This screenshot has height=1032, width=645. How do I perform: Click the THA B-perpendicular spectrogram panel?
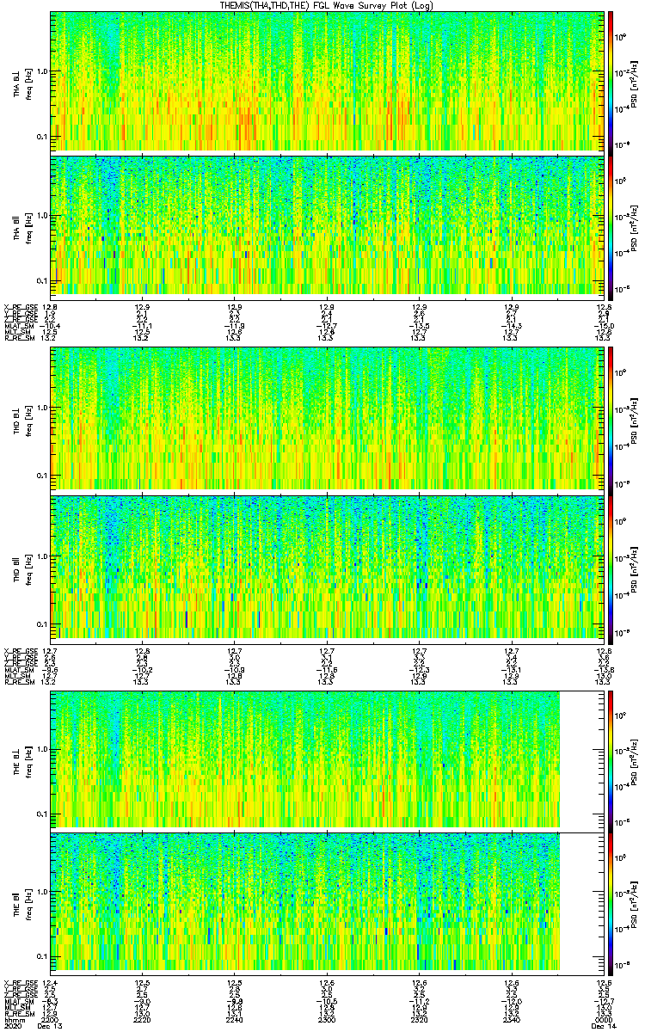[x=327, y=81]
